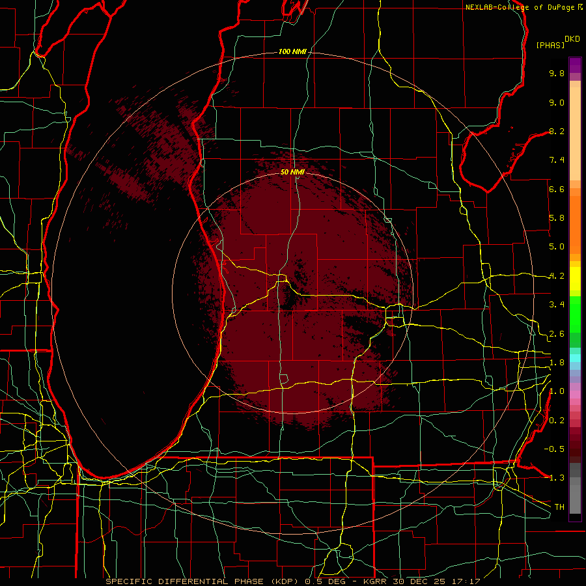Pick the pale peach band of color bar
This screenshot has height=586, width=586.
(x=575, y=135)
